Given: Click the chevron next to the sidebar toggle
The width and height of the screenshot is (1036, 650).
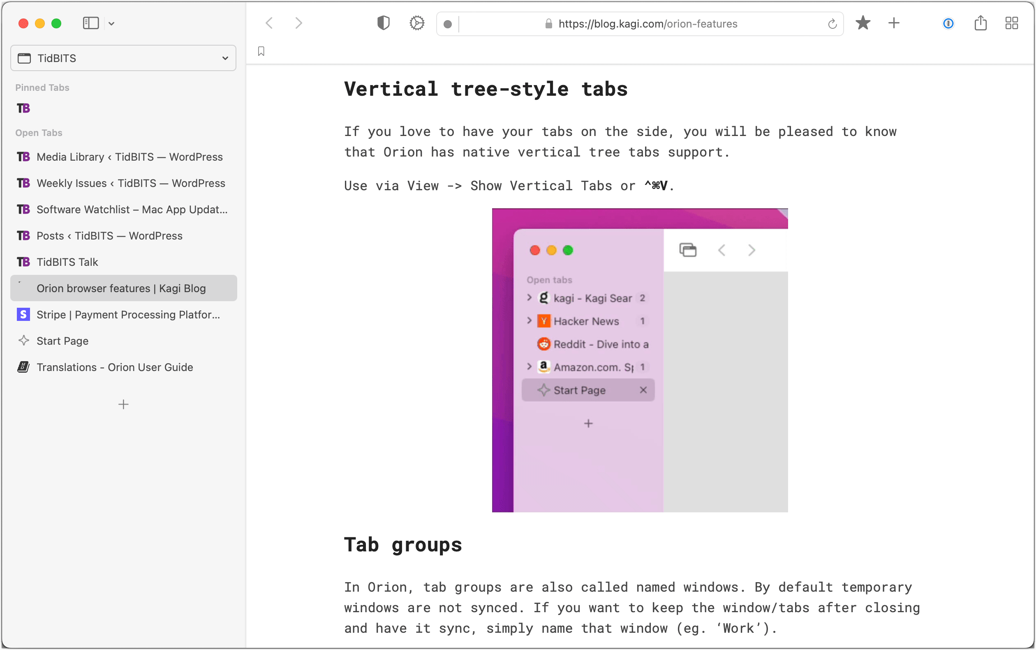Looking at the screenshot, I should [x=112, y=23].
